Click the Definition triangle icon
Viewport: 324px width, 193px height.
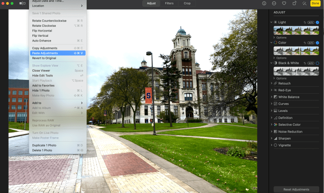click(276, 118)
